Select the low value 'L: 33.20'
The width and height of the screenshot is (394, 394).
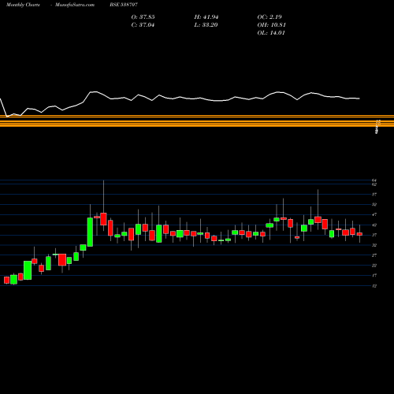point(206,25)
